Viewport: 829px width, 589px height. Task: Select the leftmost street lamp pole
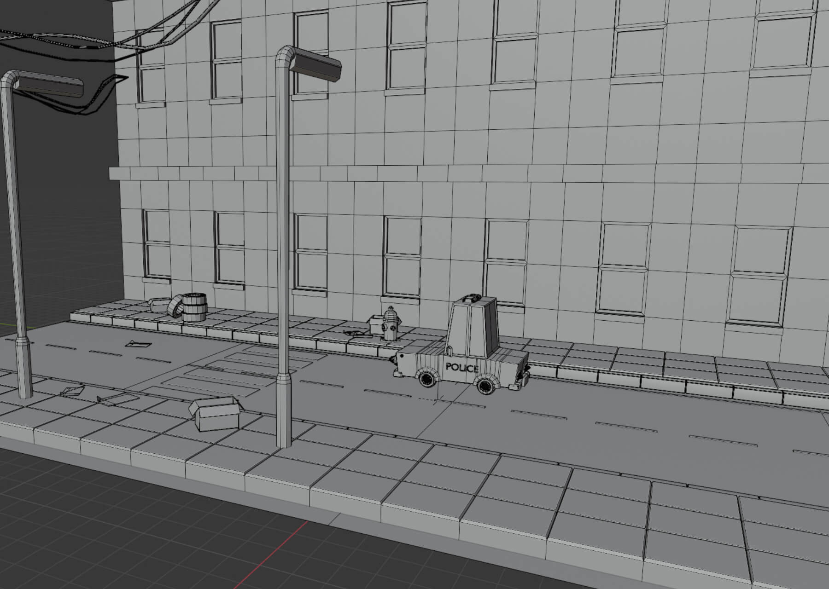15,230
